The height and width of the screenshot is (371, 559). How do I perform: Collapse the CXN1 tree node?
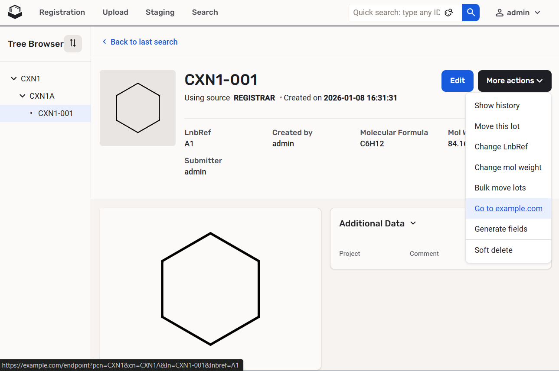[x=13, y=79]
